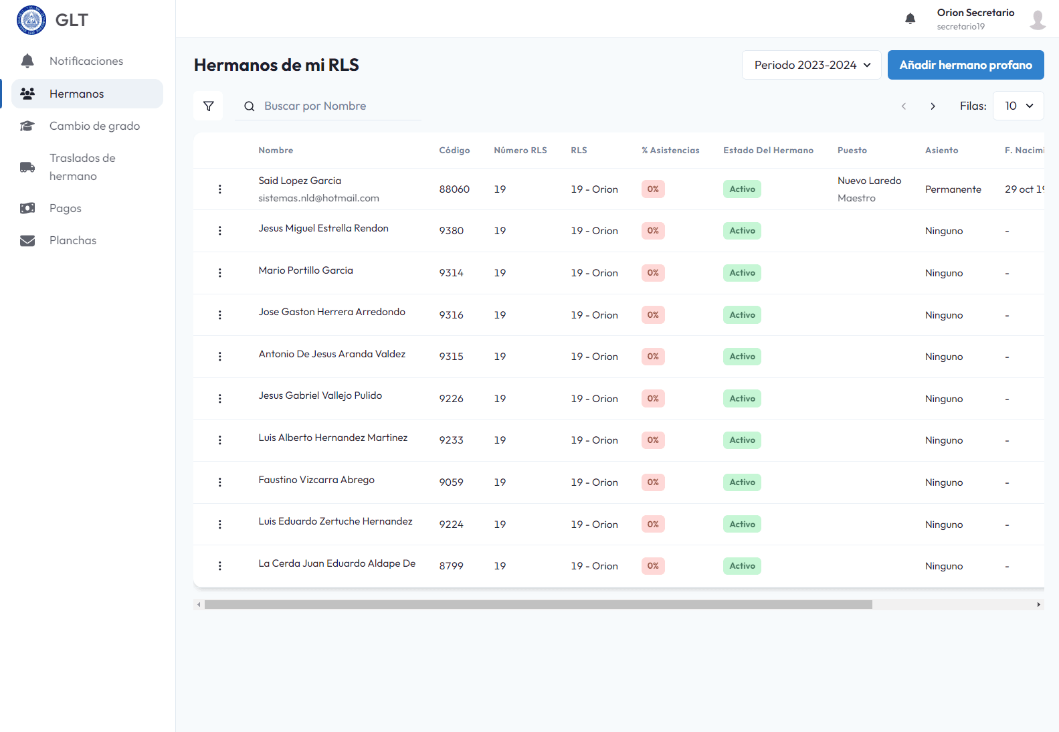Screen dimensions: 1059x732
Task: Go to next page arrow
Action: 933,106
